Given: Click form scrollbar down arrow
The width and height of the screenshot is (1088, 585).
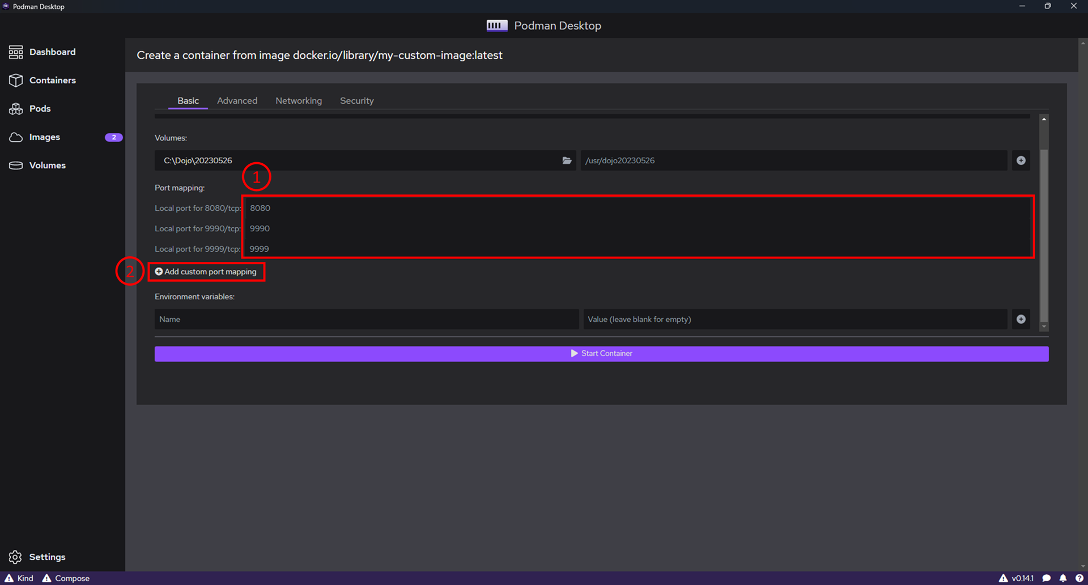Looking at the screenshot, I should coord(1044,327).
